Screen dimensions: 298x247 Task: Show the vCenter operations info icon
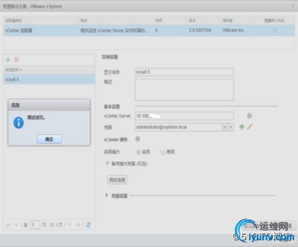pyautogui.click(x=138, y=139)
